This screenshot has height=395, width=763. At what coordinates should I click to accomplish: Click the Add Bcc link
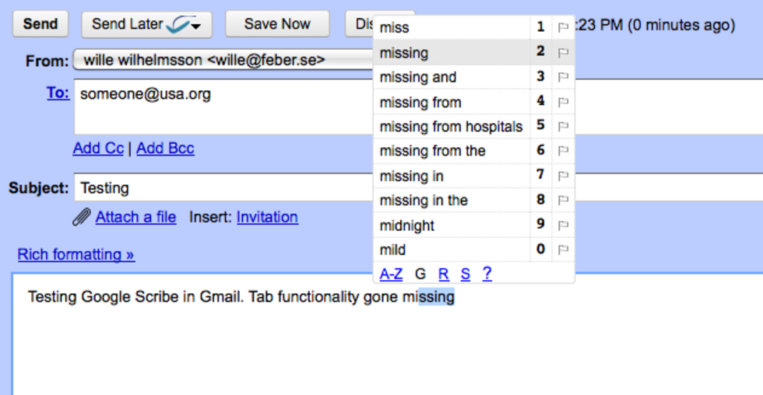point(165,149)
